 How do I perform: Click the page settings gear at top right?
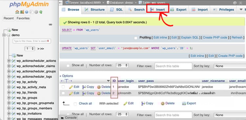pos(235,3)
